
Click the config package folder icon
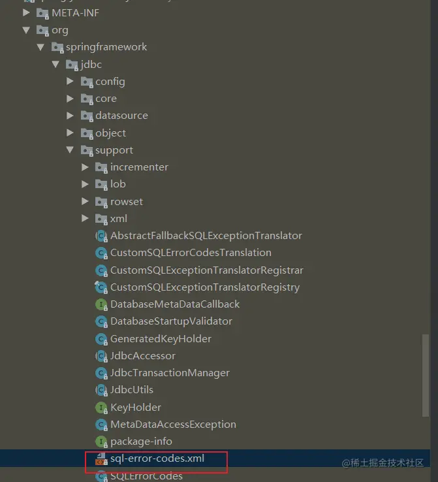(87, 82)
